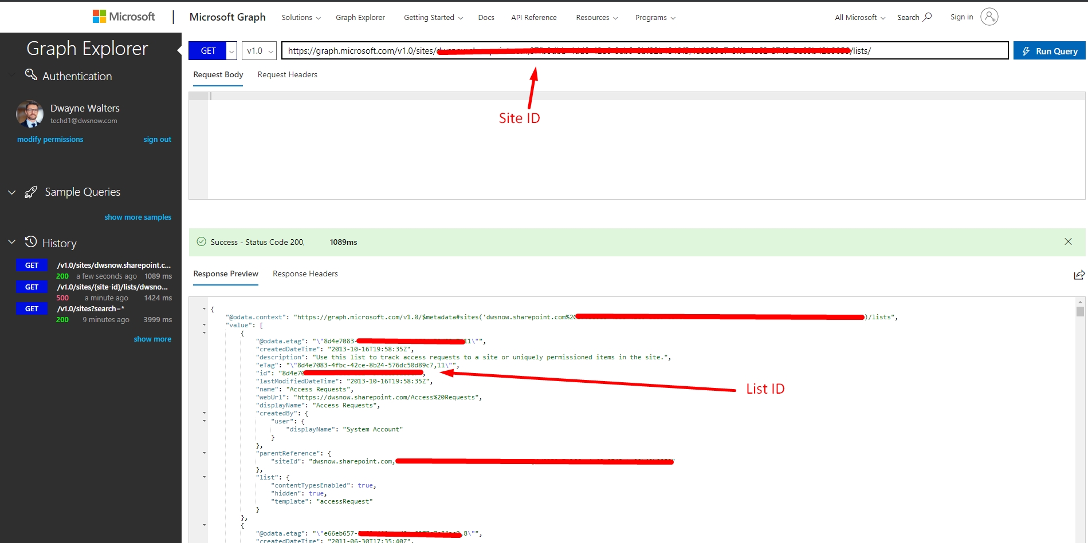Collapse the Graph Explorer sidebar arrow
Viewport: 1088px width, 543px height.
coord(179,51)
